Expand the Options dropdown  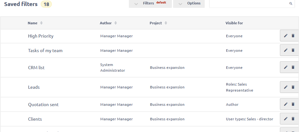tap(189, 3)
